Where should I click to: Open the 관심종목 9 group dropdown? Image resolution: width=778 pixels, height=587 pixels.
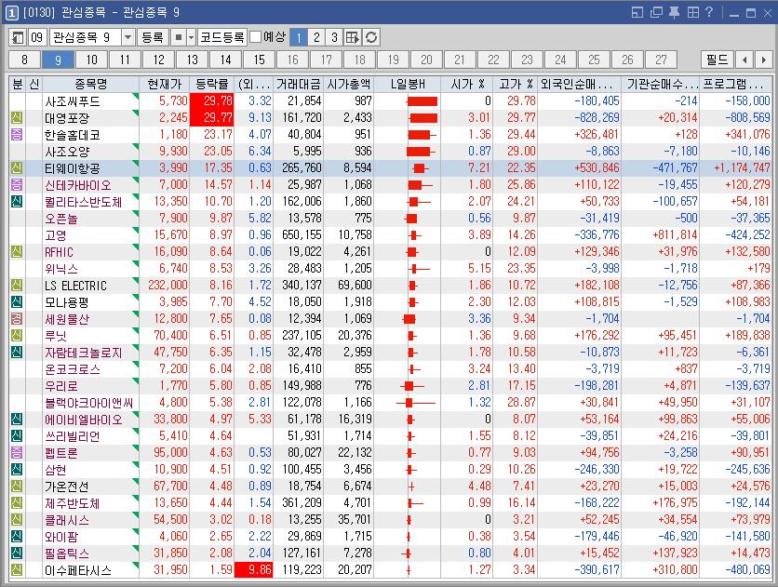coord(127,38)
